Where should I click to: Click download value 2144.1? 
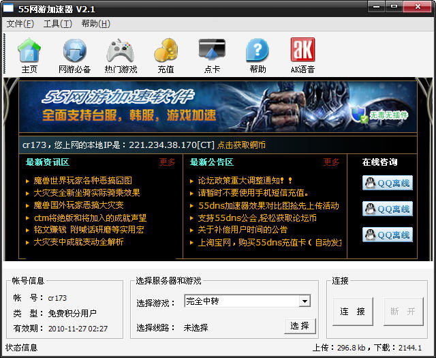pos(410,348)
